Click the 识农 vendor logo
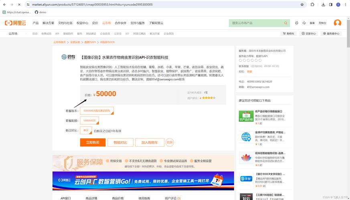Image resolution: width=350 pixels, height=200 pixels. pyautogui.click(x=68, y=57)
